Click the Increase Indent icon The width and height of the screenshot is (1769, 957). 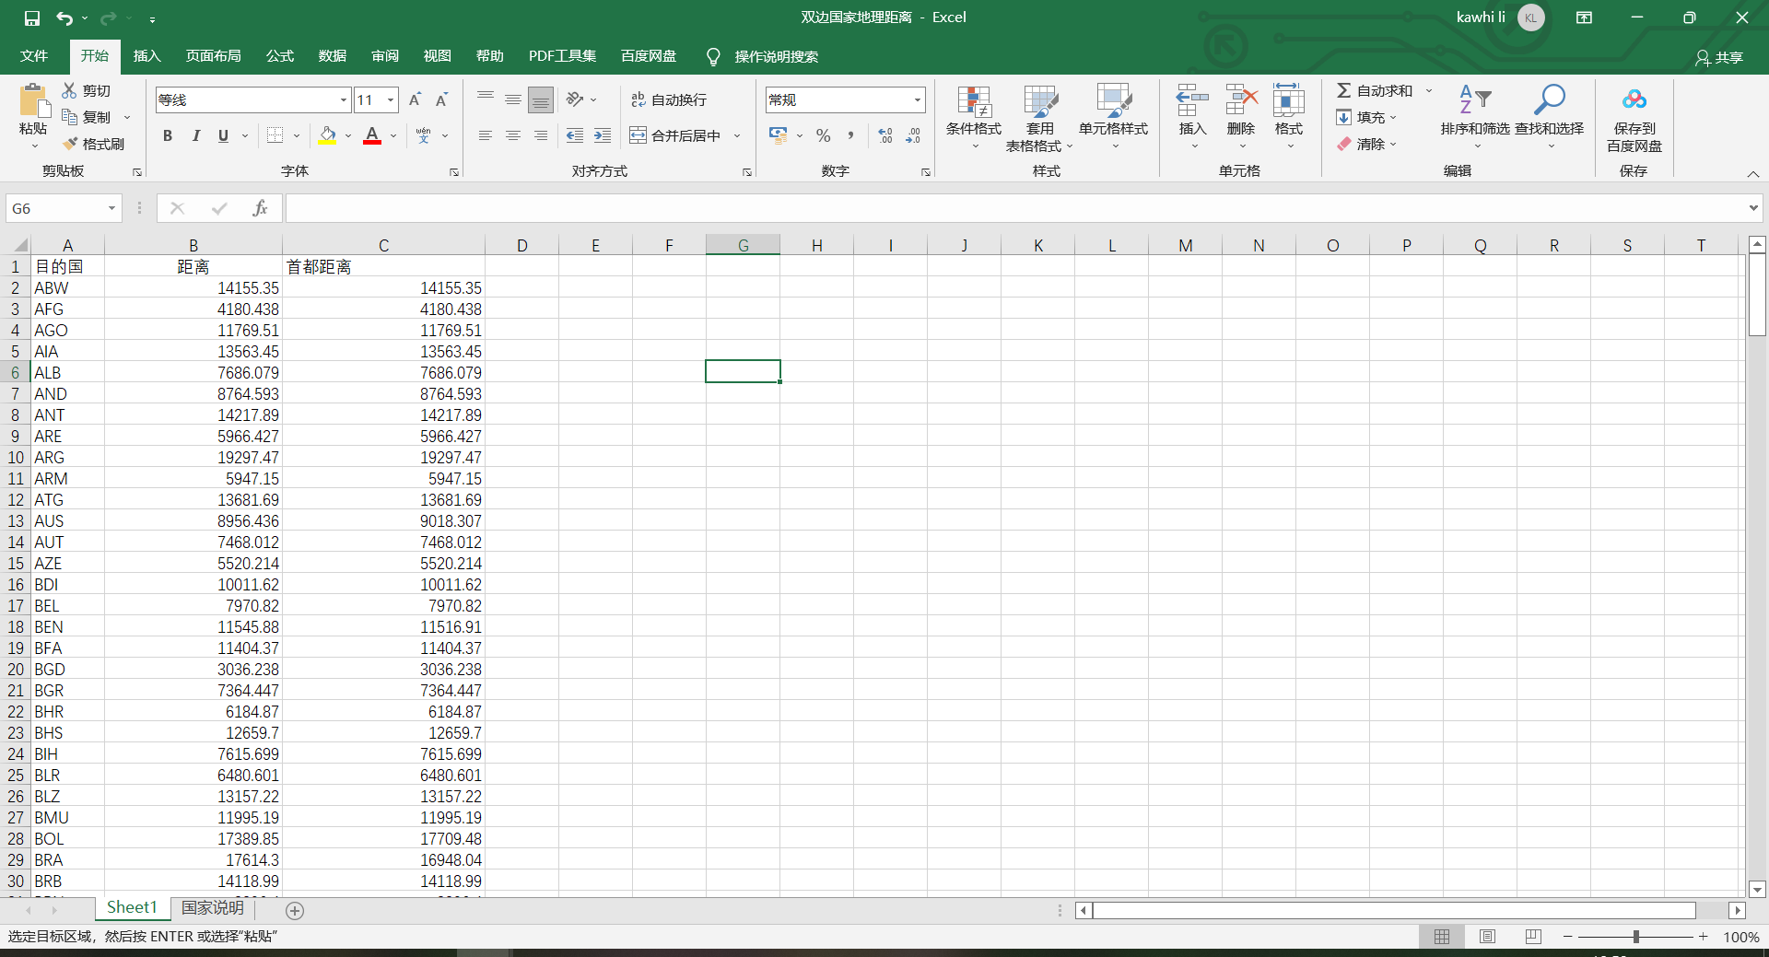pos(603,135)
